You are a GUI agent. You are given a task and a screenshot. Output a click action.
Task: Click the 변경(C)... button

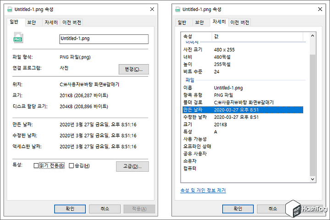(134, 69)
